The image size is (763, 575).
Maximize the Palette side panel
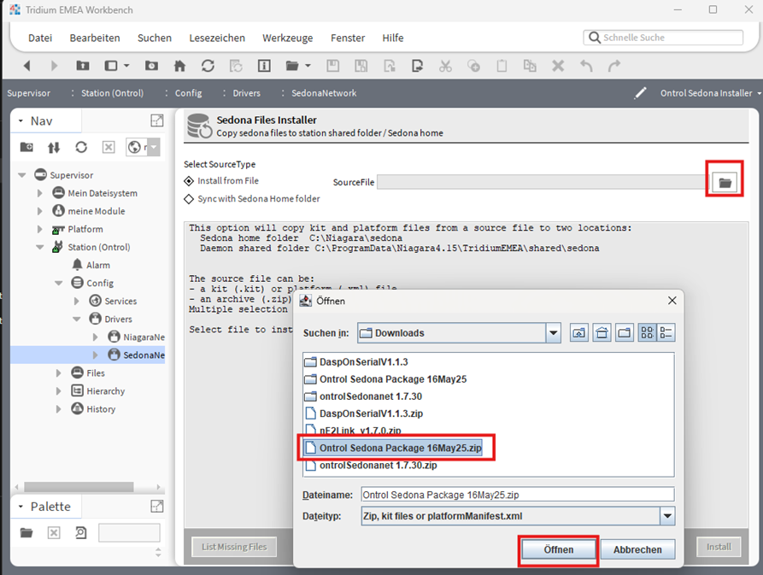click(x=156, y=507)
